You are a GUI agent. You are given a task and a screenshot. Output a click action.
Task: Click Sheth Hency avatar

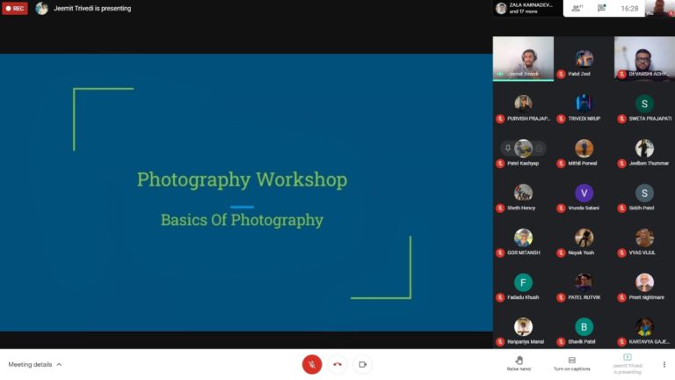tap(523, 193)
